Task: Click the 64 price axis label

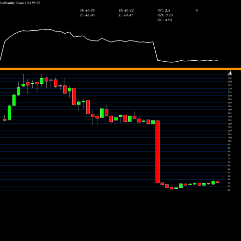Action: [229, 169]
